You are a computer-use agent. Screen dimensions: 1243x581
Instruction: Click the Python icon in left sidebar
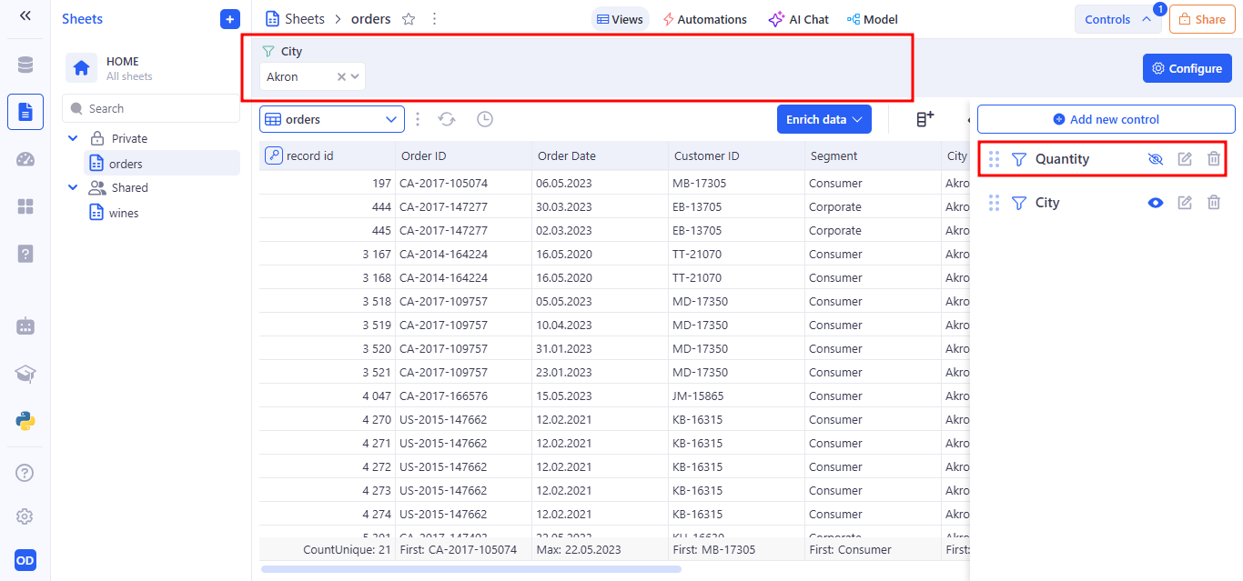tap(25, 420)
